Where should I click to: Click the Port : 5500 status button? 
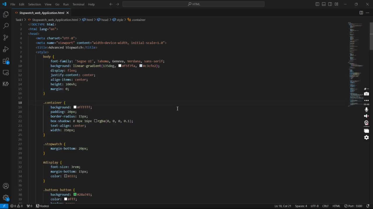353,206
